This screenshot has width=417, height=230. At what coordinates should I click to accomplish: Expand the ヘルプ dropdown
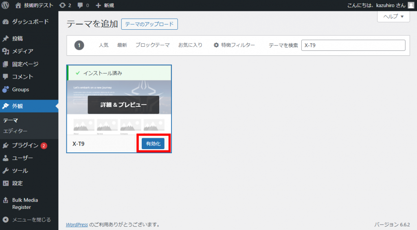[x=393, y=17]
